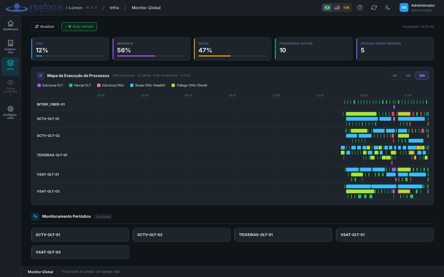Click the refresh arrows icon in header
Viewport: 444px width, 277px height.
[x=374, y=7]
